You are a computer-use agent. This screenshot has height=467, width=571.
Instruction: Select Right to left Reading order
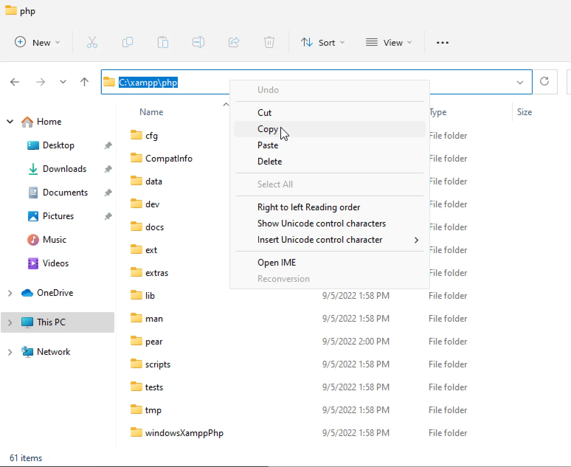pos(329,207)
